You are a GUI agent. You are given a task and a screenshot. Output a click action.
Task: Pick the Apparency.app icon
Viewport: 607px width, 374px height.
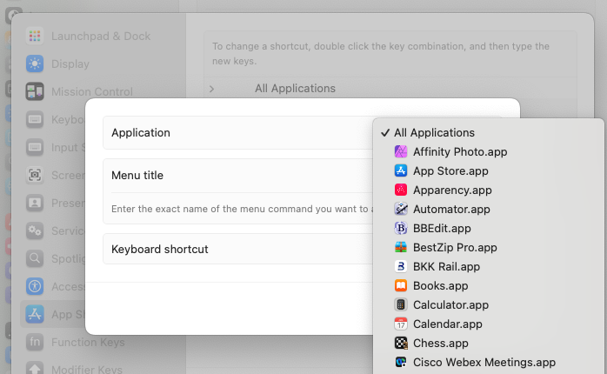click(x=401, y=190)
